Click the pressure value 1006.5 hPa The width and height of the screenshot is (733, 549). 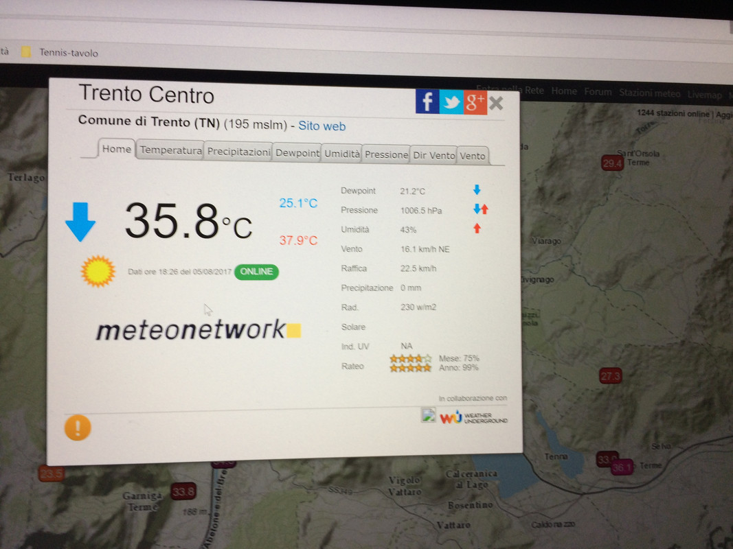pyautogui.click(x=421, y=211)
